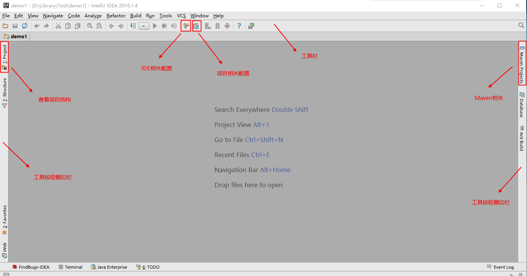Open the Build menu
The height and width of the screenshot is (276, 527).
136,16
